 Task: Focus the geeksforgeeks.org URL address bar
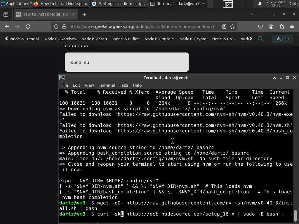pyautogui.click(x=142, y=27)
